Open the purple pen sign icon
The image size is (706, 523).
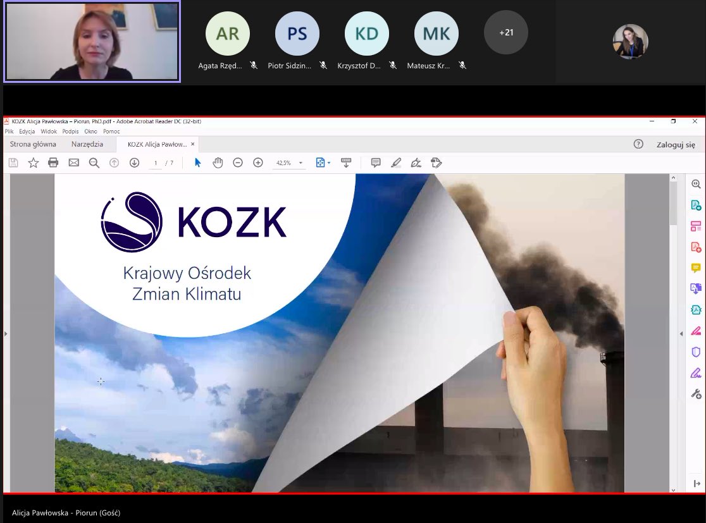tap(696, 373)
